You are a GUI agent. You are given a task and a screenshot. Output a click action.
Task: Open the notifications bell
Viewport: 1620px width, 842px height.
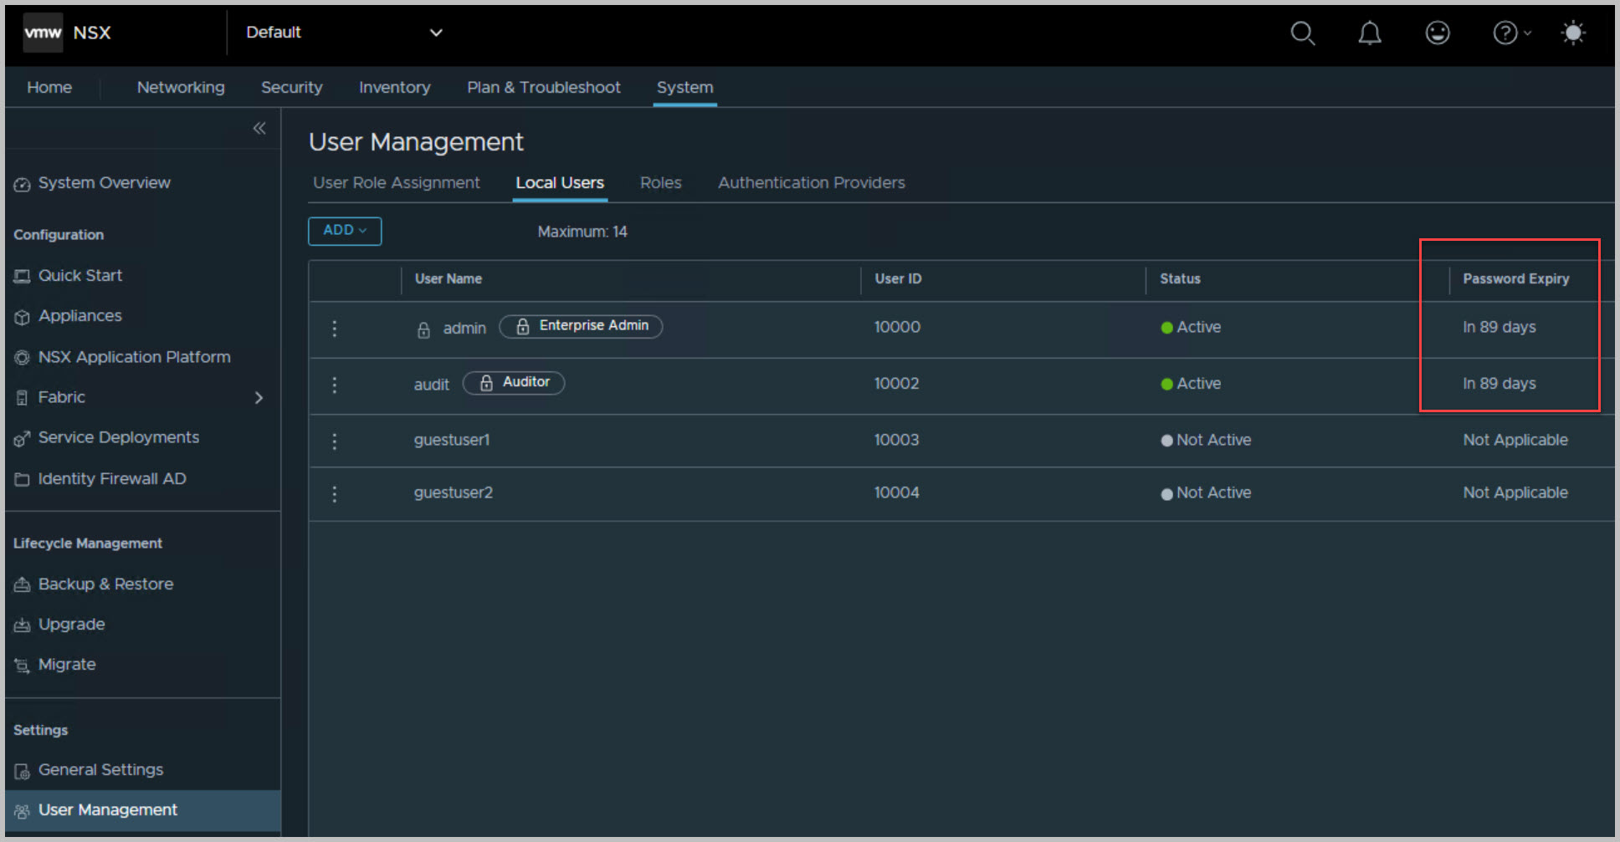(1369, 33)
